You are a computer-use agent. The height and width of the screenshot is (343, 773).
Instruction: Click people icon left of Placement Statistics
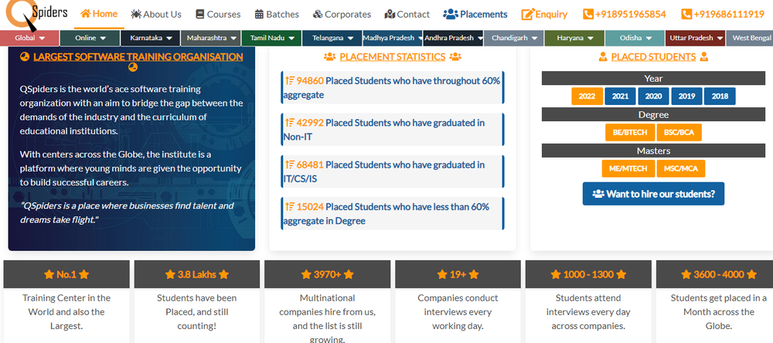click(330, 56)
